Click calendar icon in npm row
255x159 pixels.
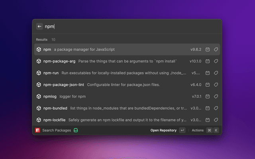(x=208, y=49)
